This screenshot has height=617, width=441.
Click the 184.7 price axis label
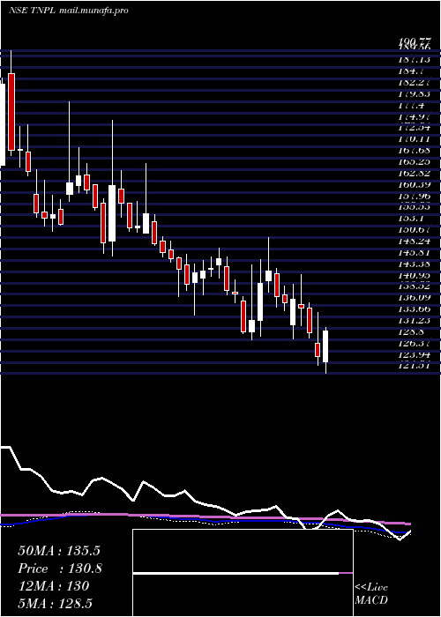[410, 71]
